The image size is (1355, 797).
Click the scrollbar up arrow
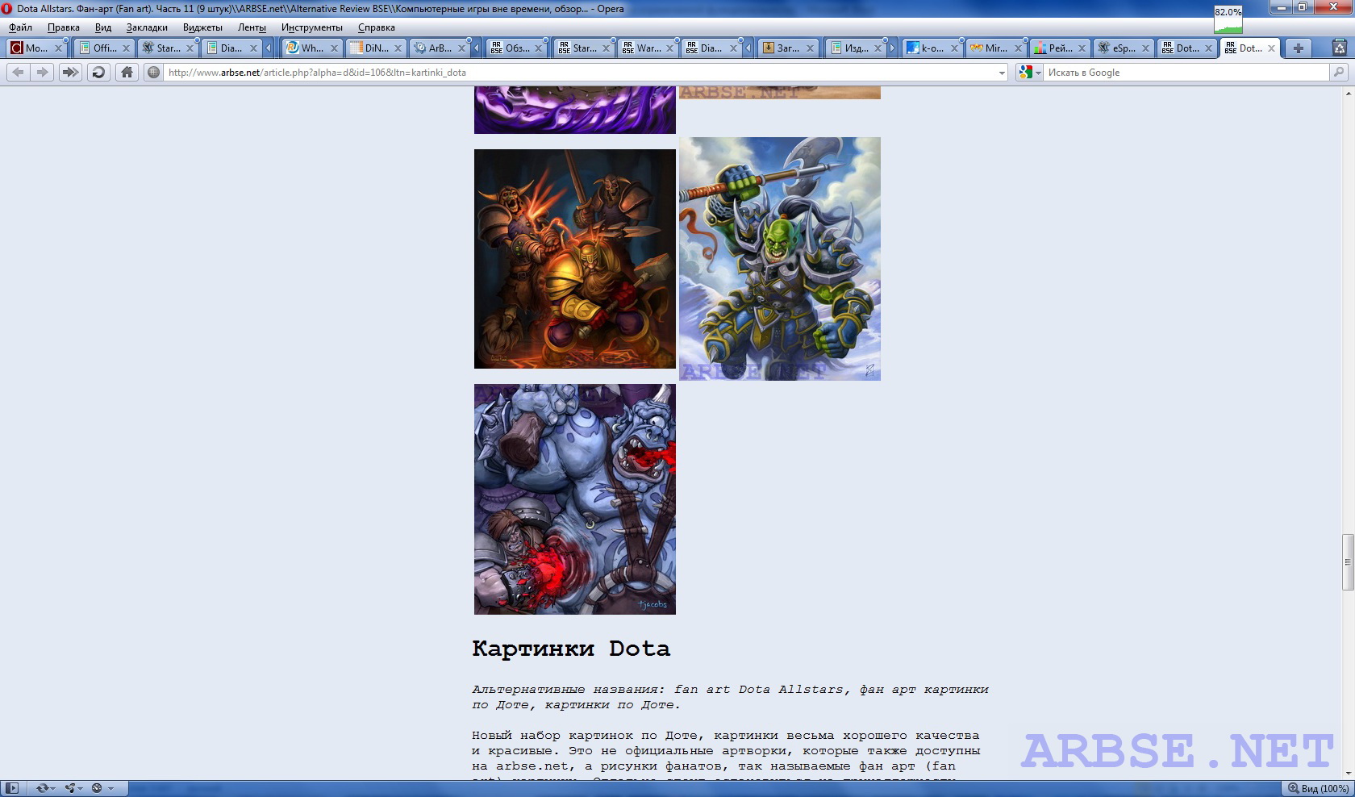(x=1348, y=93)
